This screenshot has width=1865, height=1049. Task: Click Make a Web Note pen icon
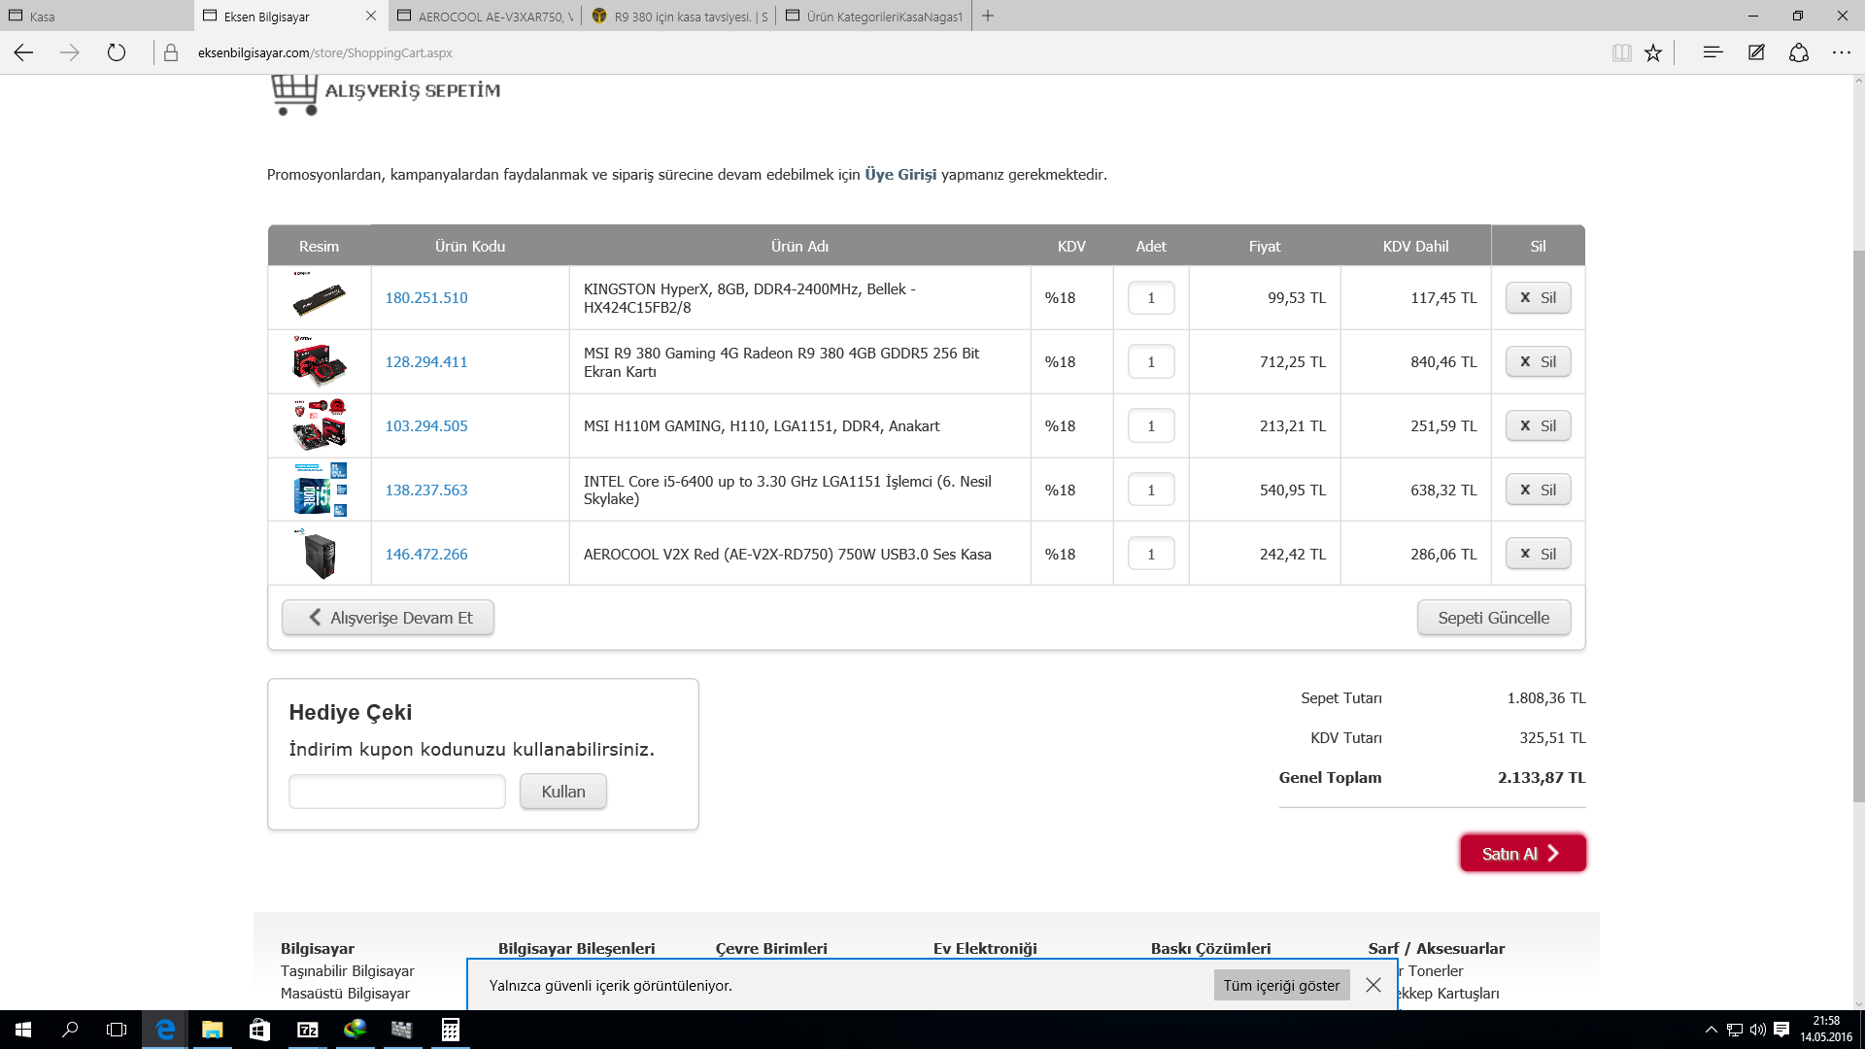pos(1756,52)
